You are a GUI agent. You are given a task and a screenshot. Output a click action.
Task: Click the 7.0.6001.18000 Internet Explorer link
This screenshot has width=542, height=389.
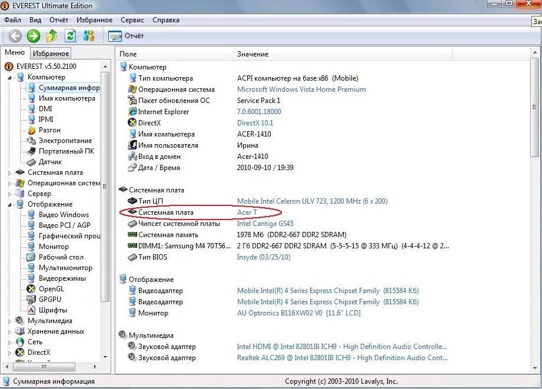[x=259, y=112]
